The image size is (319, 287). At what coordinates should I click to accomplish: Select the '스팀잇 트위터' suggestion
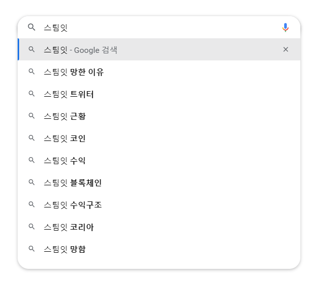69,94
